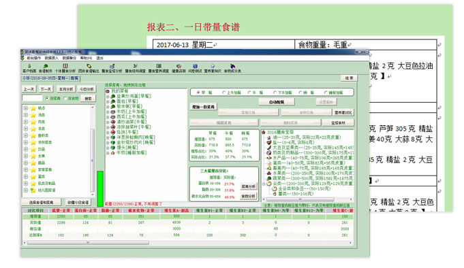
Task: Click the search text input box
Action: [33, 98]
